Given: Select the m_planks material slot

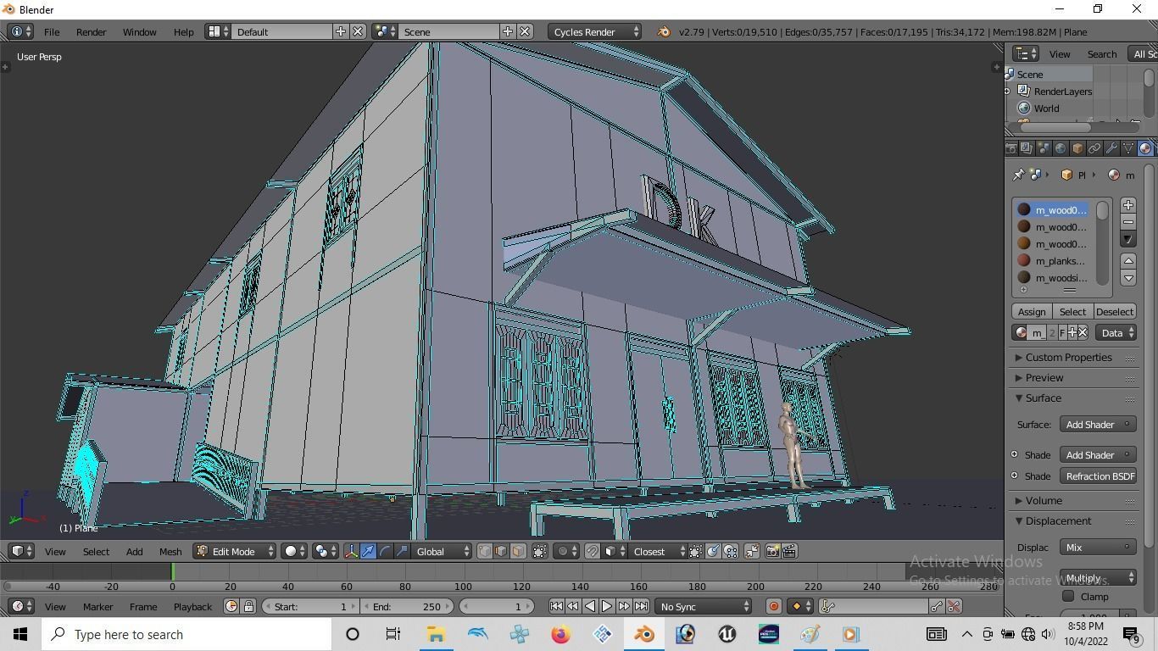Looking at the screenshot, I should (x=1053, y=261).
